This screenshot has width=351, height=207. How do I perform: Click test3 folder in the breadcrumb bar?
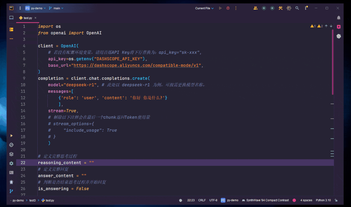click(x=32, y=200)
